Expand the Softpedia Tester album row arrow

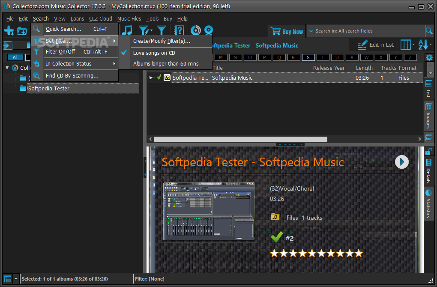(x=151, y=78)
